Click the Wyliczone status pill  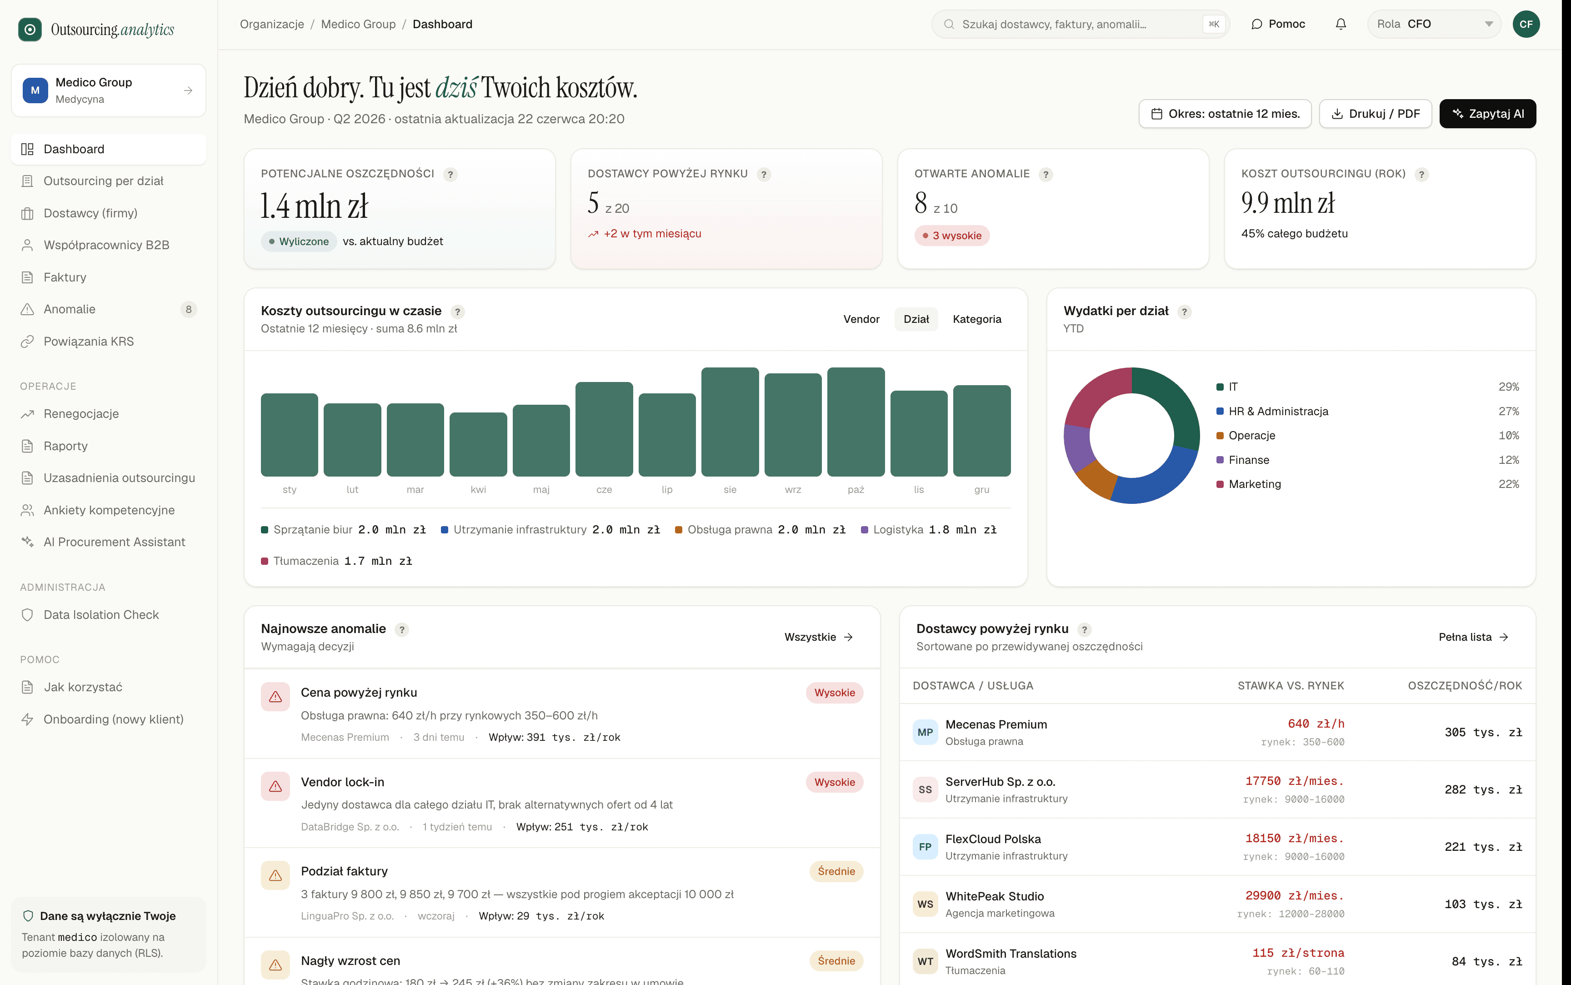click(299, 241)
